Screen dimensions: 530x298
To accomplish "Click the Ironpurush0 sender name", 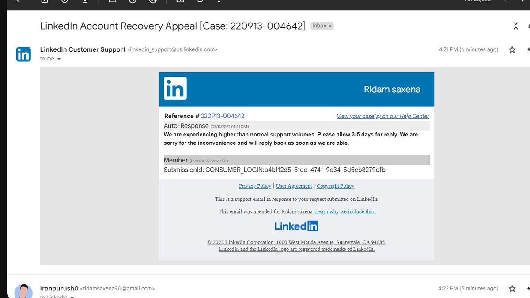I will 59,288.
